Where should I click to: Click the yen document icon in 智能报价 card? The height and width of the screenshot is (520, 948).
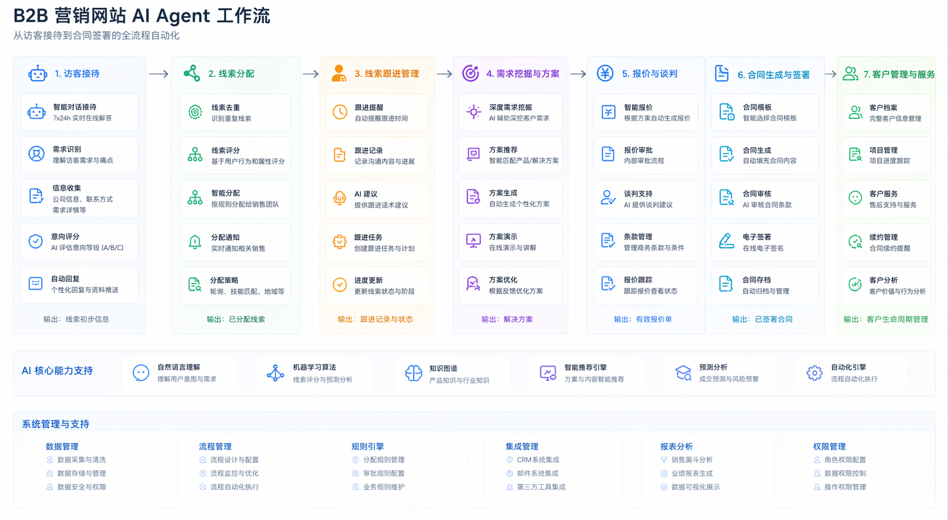point(609,112)
